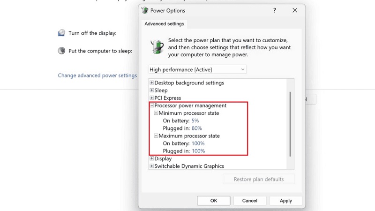Open Change advanced power settings link
Image resolution: width=375 pixels, height=211 pixels.
pos(97,75)
